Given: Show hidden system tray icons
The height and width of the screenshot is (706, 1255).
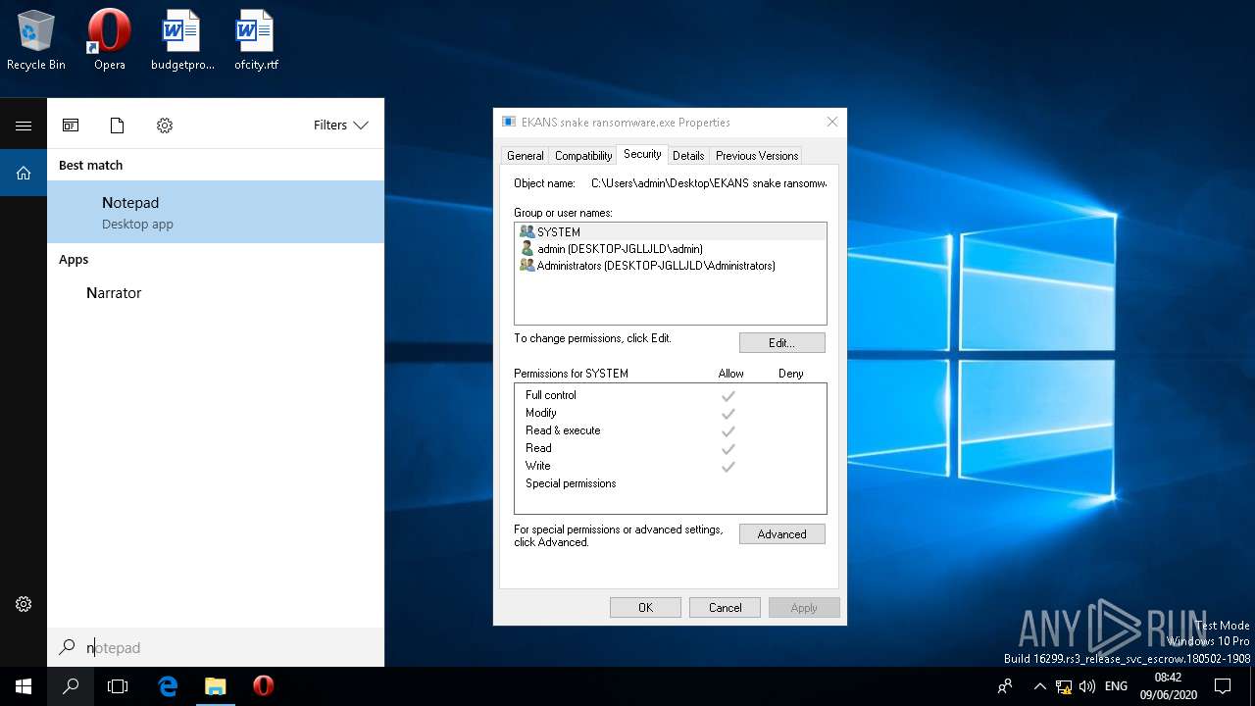Looking at the screenshot, I should tap(1039, 686).
